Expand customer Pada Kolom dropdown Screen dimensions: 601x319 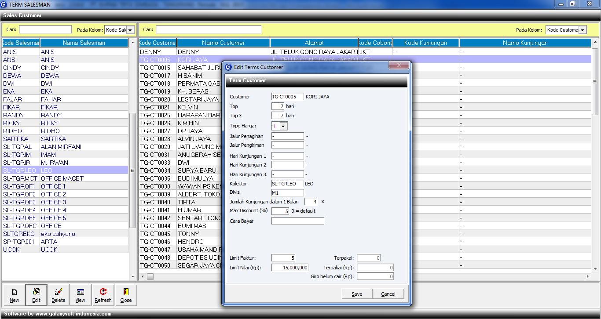(x=583, y=30)
